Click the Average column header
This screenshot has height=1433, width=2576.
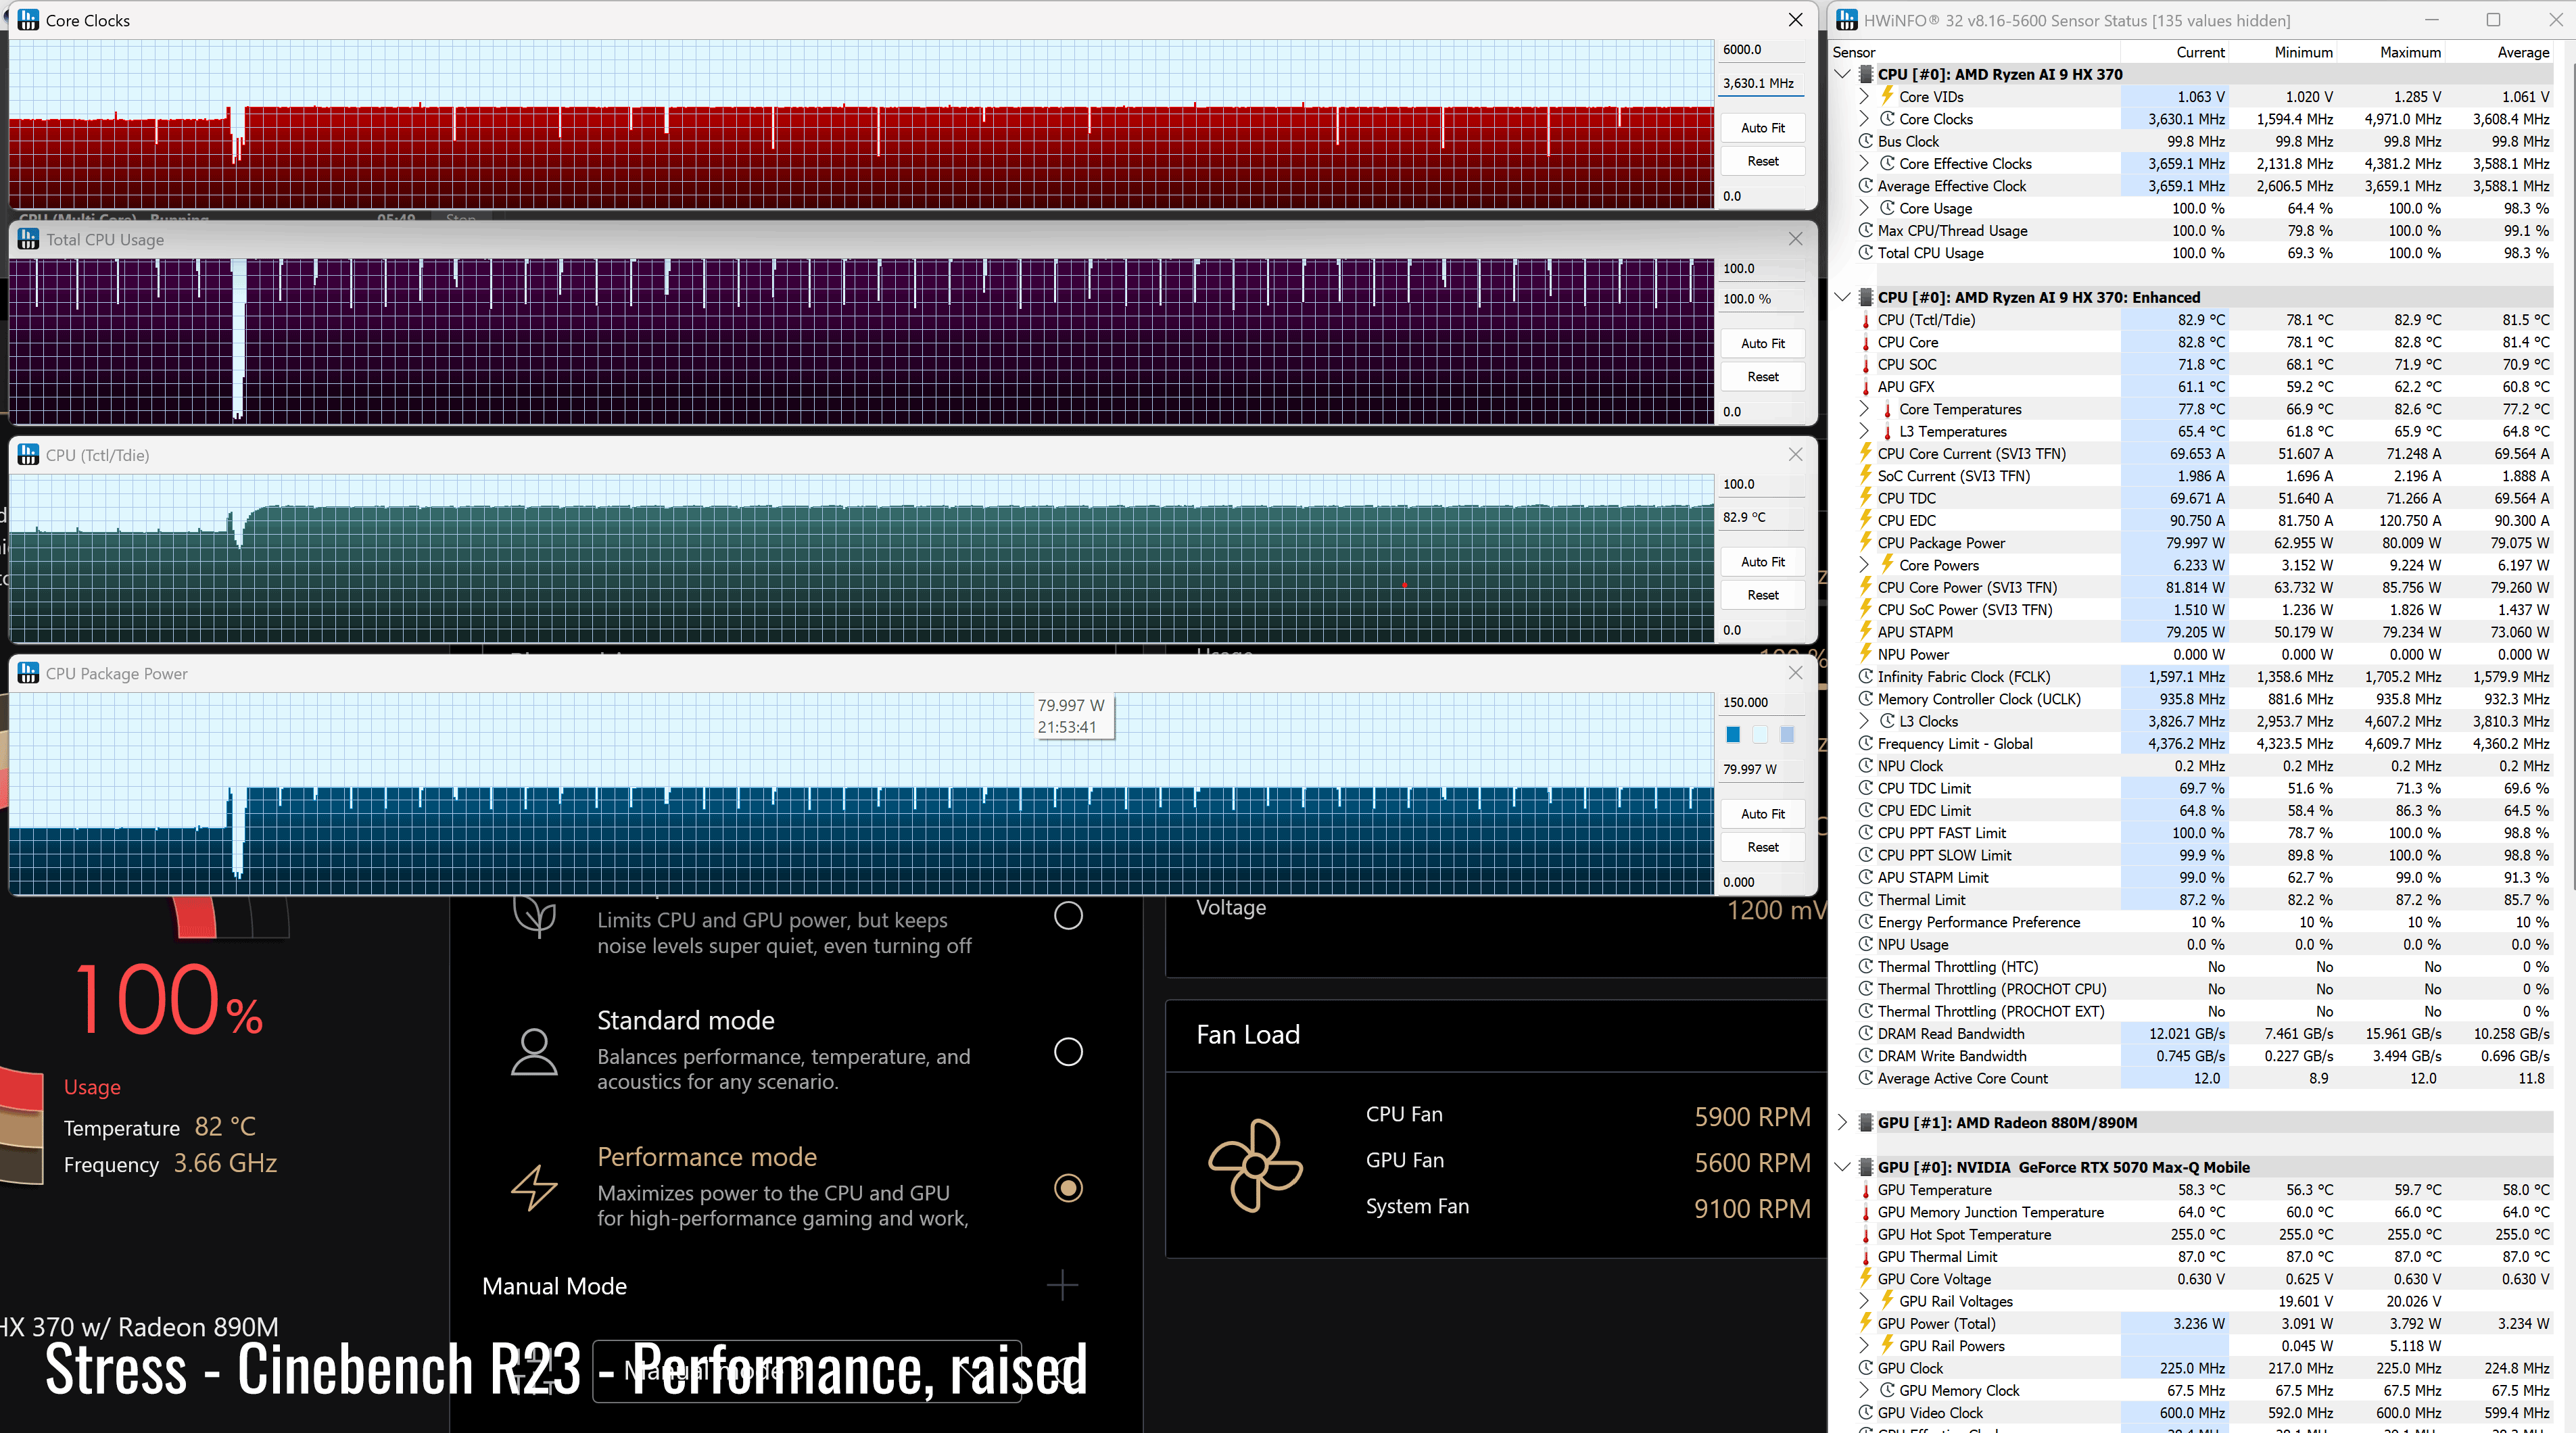2499,52
